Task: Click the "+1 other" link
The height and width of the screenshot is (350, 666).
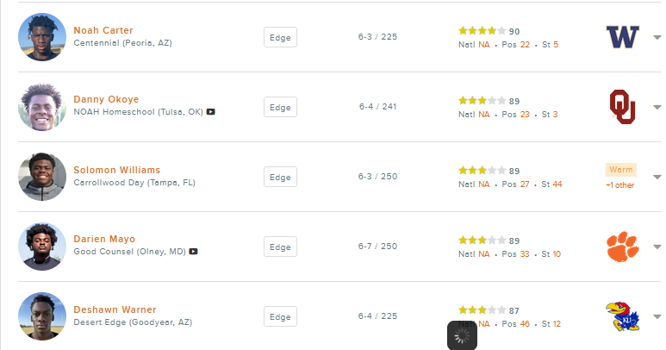Action: click(x=619, y=185)
